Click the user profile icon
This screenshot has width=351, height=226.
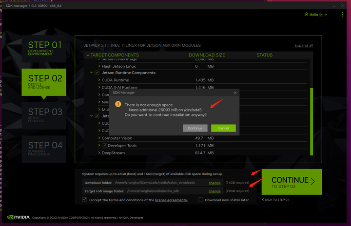click(x=307, y=14)
